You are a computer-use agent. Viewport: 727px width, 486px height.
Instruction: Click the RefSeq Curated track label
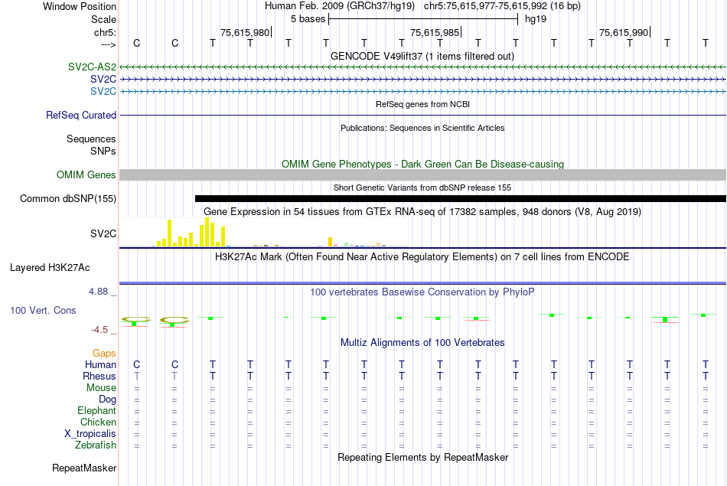coord(80,115)
